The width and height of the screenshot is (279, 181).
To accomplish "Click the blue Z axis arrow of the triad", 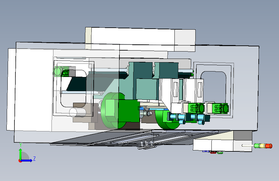I will pyautogui.click(x=27, y=160).
